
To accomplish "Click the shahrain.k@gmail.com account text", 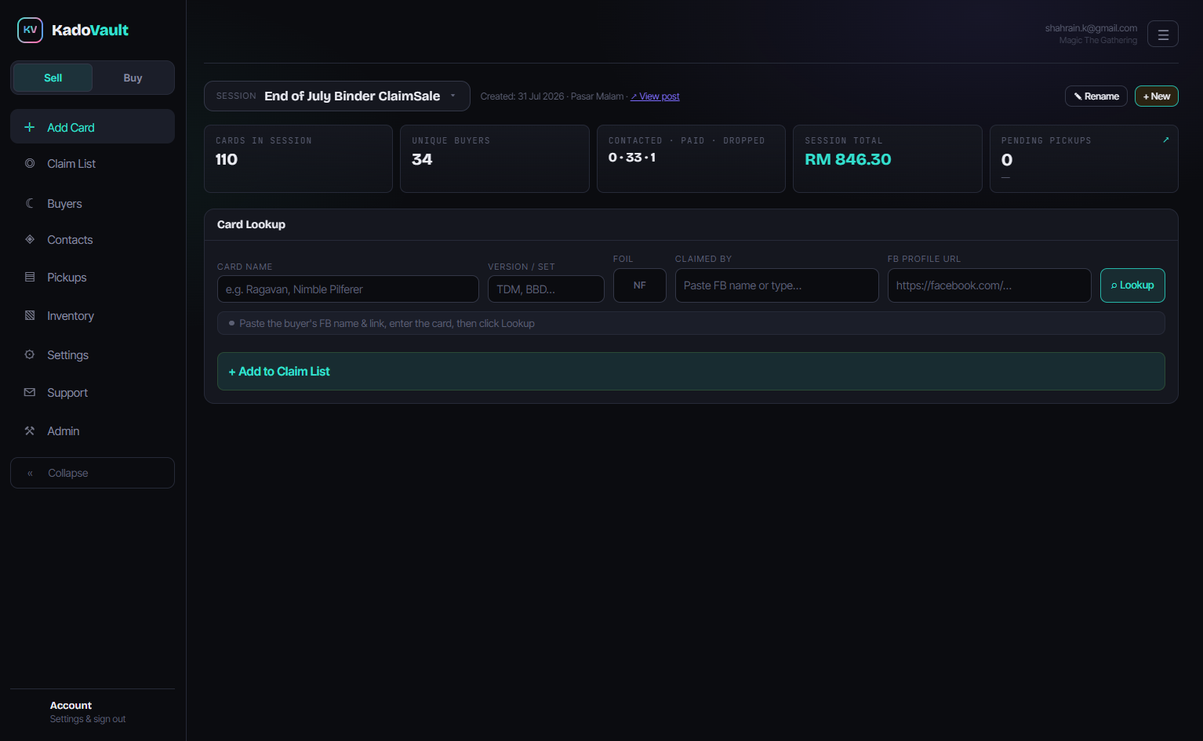I will click(x=1091, y=28).
